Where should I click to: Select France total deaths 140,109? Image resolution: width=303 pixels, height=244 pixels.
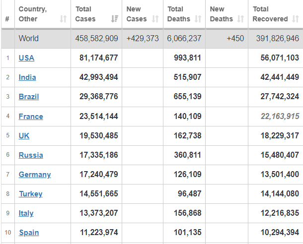[188, 117]
